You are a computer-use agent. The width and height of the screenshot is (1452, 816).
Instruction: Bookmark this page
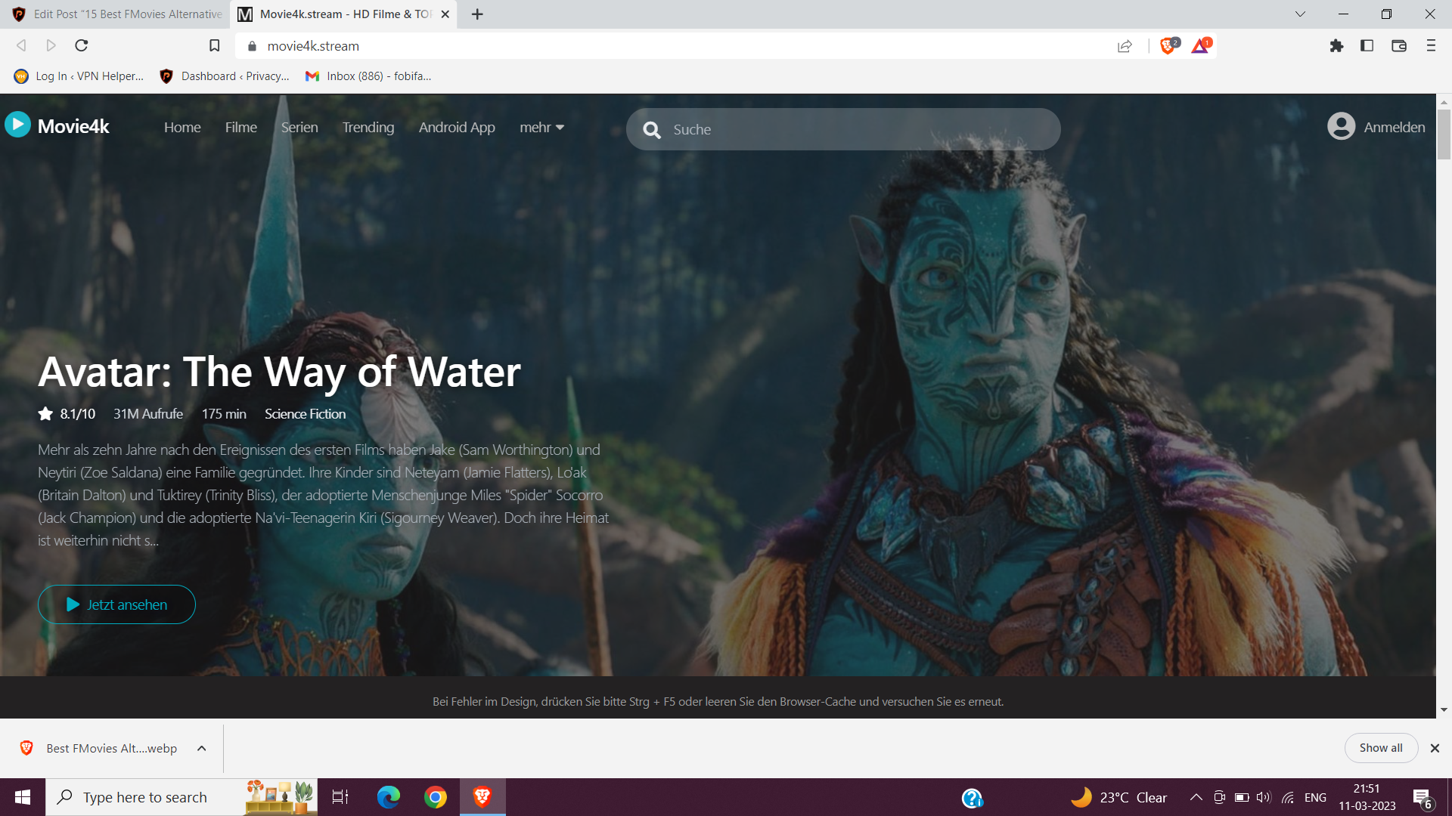click(215, 46)
